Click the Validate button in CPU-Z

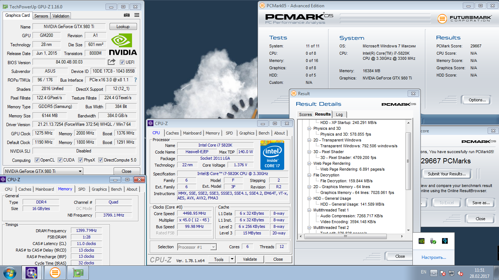pyautogui.click(x=250, y=259)
